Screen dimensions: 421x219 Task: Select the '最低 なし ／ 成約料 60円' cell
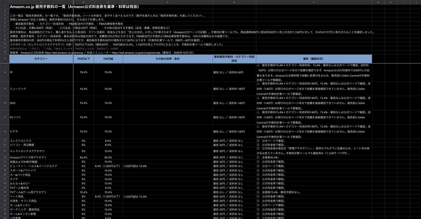(234, 72)
